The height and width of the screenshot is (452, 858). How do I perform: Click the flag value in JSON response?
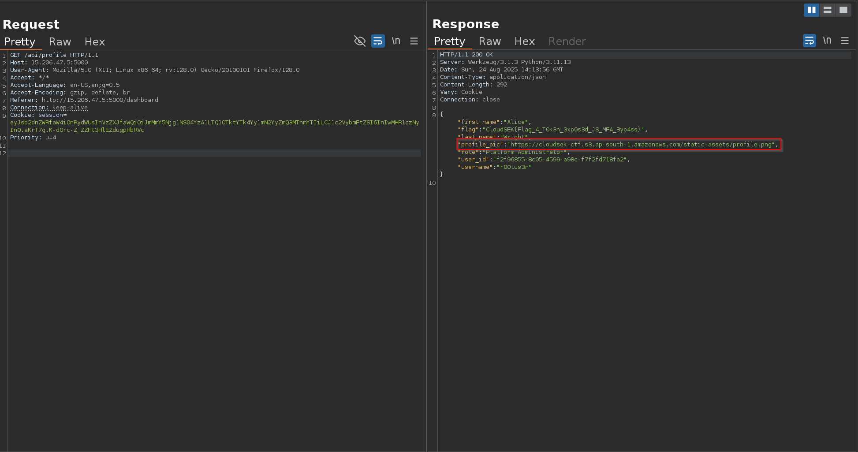[563, 130]
